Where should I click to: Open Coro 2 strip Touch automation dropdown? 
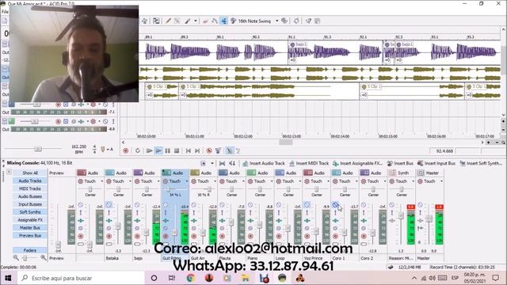pyautogui.click(x=385, y=181)
